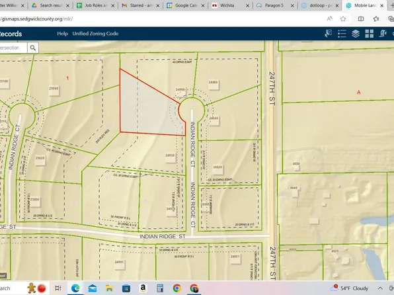
Task: Open the map legend list
Action: [x=342, y=34]
